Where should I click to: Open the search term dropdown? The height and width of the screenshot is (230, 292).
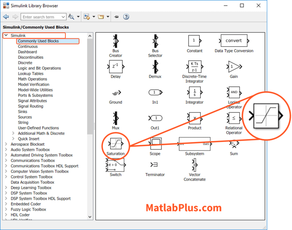click(63, 17)
